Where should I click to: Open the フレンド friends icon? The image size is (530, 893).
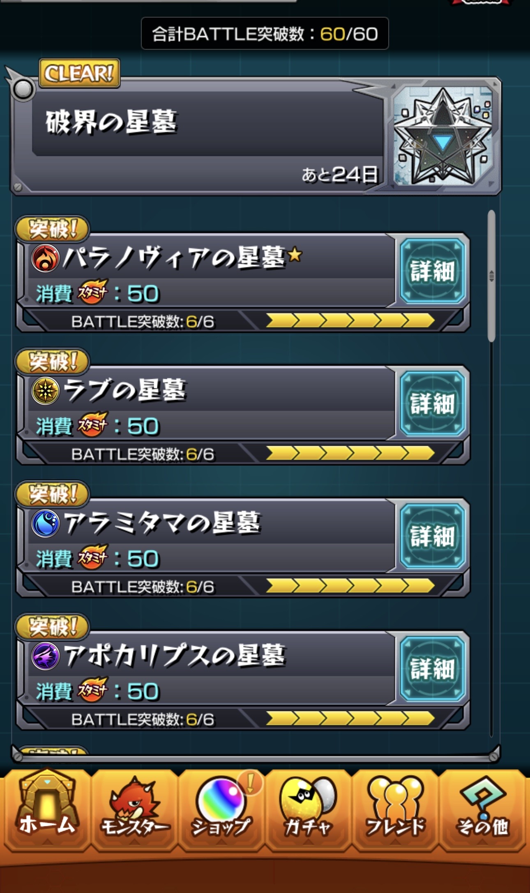tap(395, 809)
